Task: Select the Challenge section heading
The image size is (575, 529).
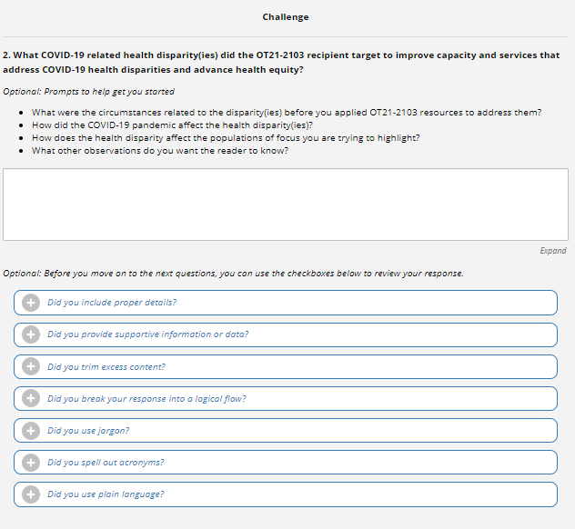Action: coord(286,17)
